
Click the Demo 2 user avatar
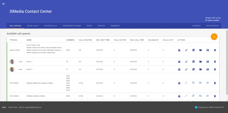[12, 69]
